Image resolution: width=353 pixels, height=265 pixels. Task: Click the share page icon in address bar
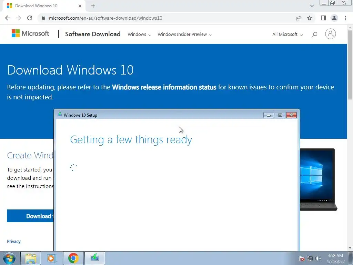299,18
